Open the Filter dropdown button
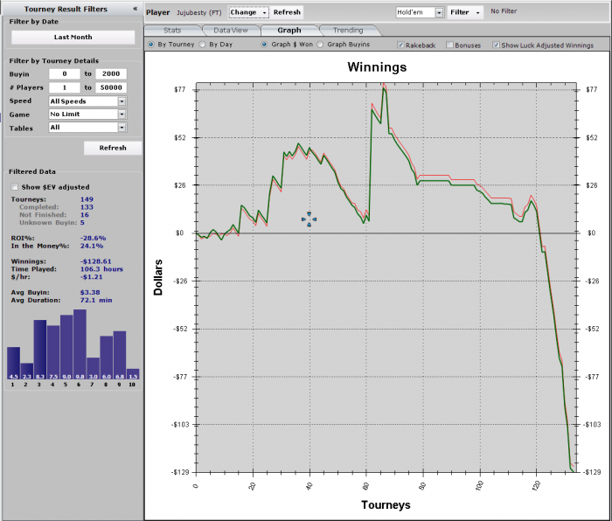 click(x=465, y=12)
